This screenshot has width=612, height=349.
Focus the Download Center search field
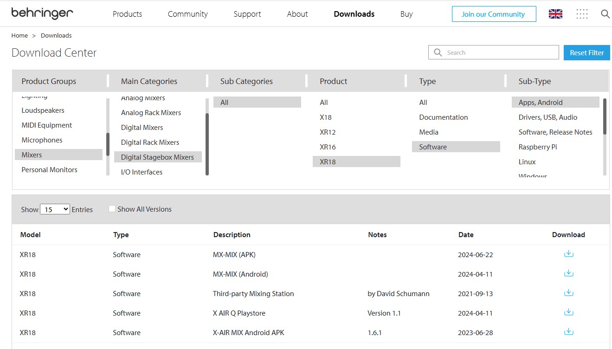pos(499,52)
